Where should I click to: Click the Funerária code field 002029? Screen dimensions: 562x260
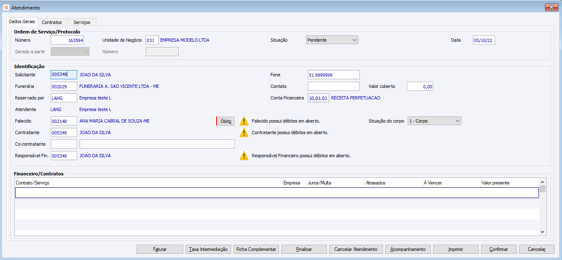(x=64, y=86)
